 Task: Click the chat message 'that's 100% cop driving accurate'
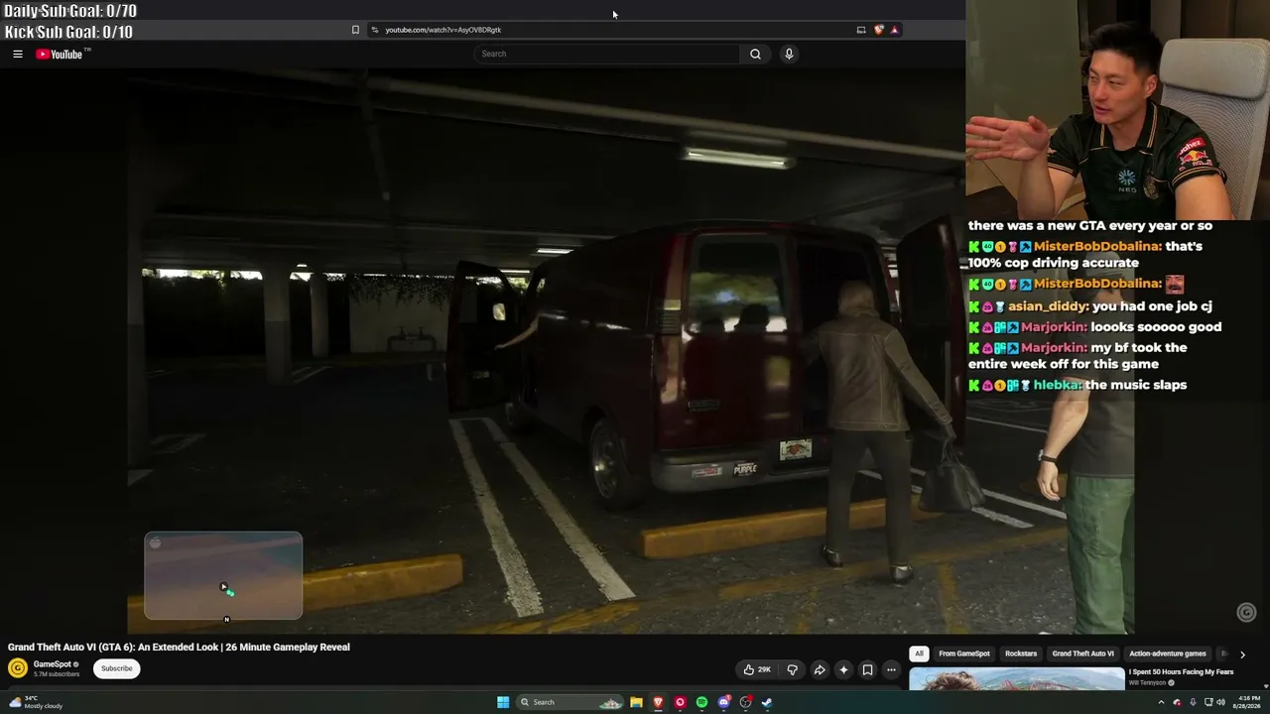(1085, 255)
